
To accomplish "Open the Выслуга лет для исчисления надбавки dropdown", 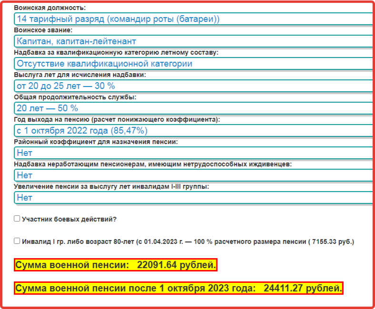I will tap(193, 86).
